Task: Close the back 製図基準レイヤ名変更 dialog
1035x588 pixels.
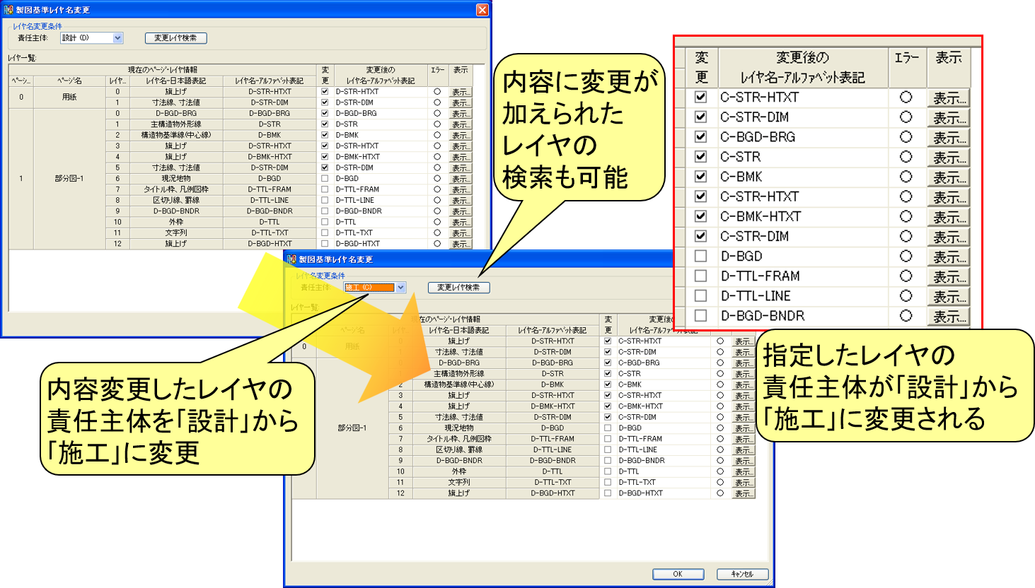Action: point(482,10)
